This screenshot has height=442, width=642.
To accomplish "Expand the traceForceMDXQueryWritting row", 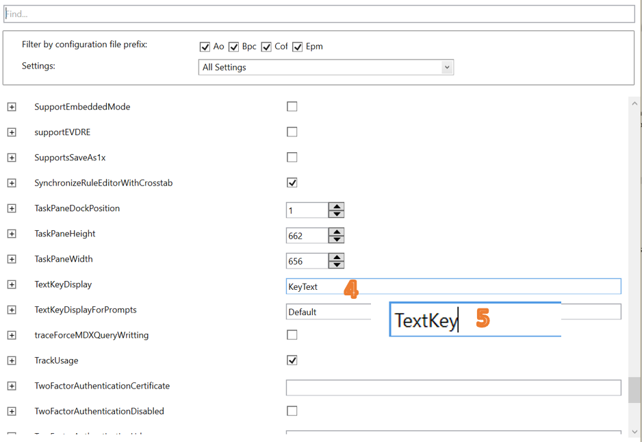I will (x=12, y=335).
